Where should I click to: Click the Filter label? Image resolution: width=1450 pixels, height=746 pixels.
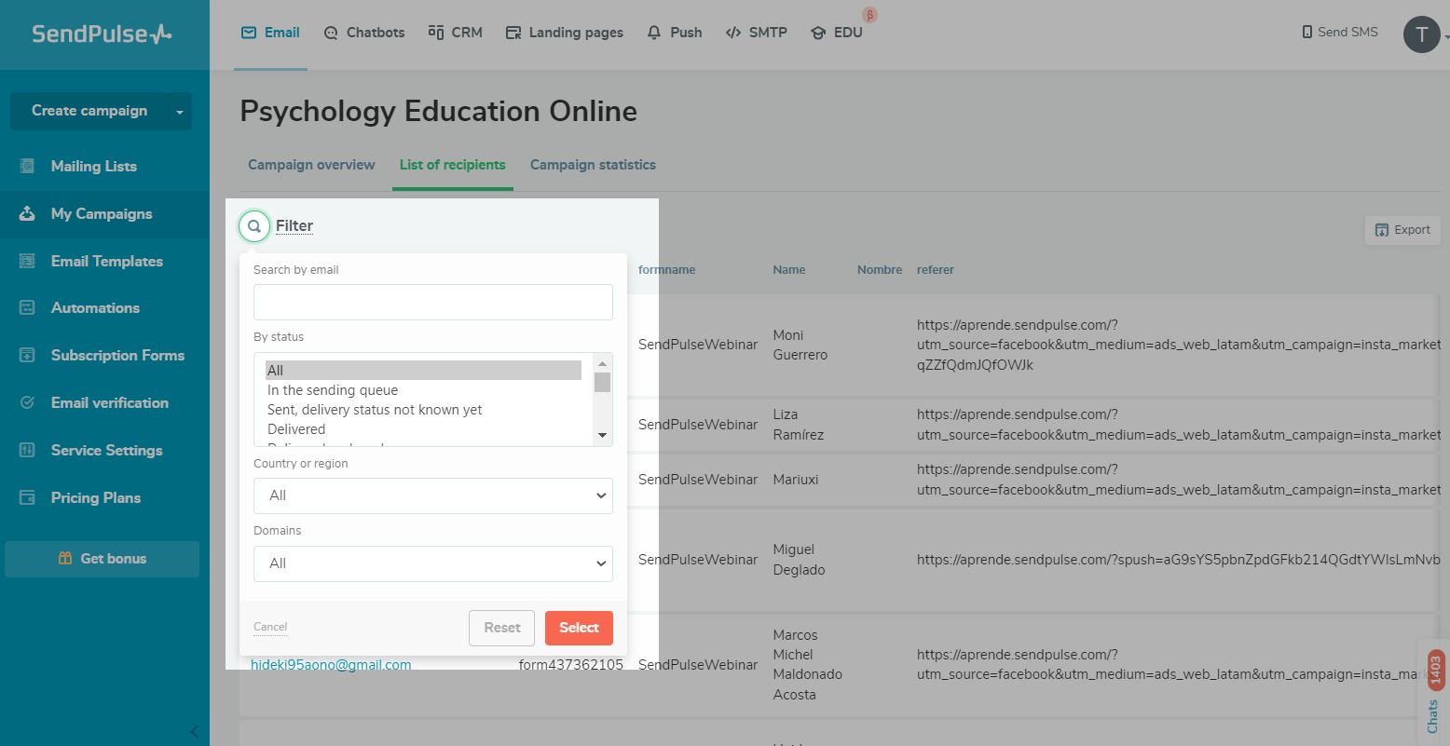tap(294, 225)
